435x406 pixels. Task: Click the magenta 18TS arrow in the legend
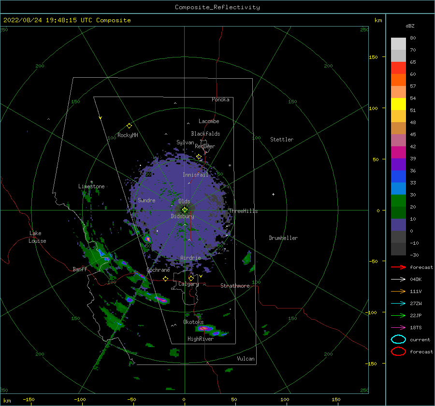398,328
